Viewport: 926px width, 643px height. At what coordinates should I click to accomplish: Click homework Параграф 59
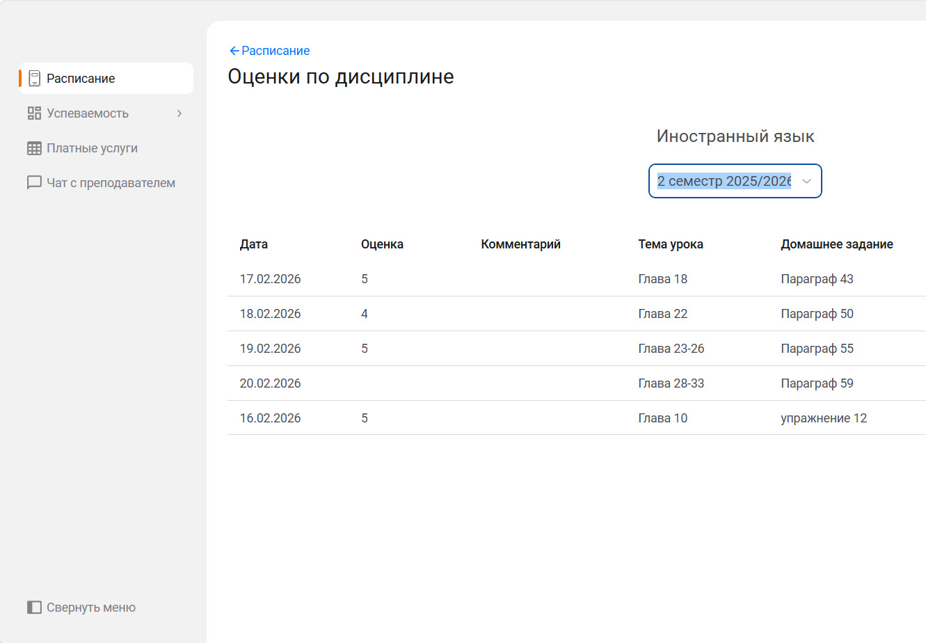[817, 383]
